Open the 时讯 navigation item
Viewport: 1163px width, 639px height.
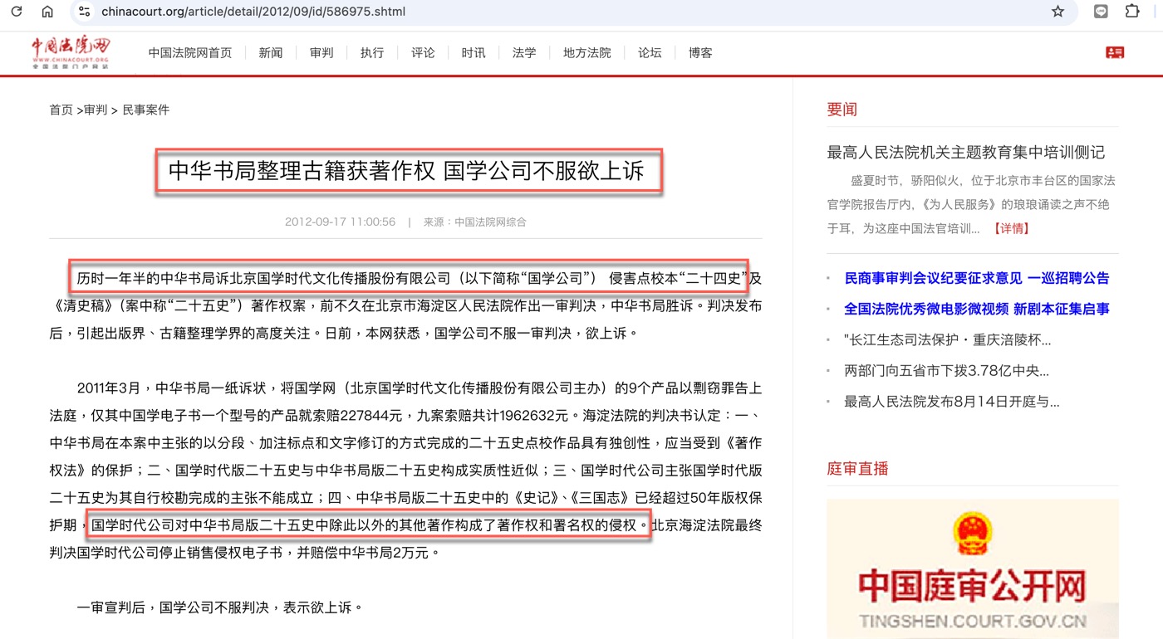pos(474,52)
